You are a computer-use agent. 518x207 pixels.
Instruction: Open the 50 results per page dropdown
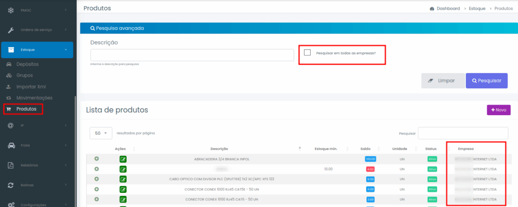pos(101,133)
